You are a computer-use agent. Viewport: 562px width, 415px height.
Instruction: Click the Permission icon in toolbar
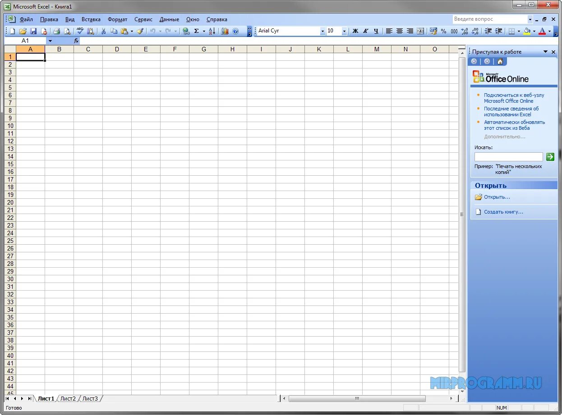44,31
